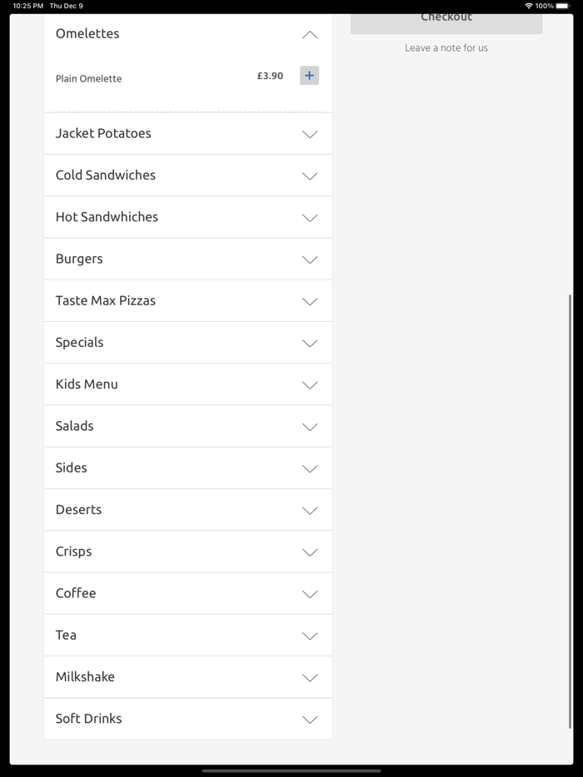Tap the Leave a note for us link
The height and width of the screenshot is (777, 583).
pos(446,48)
